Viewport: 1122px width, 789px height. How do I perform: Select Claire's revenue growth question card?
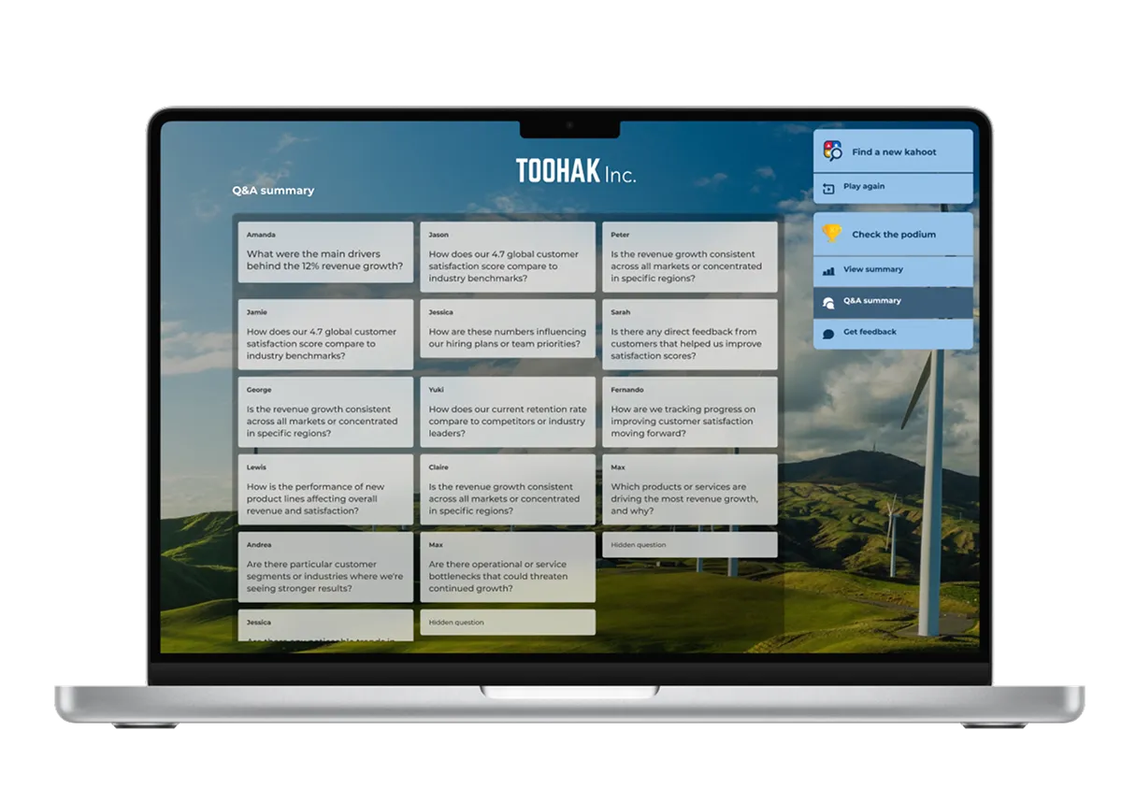point(508,490)
